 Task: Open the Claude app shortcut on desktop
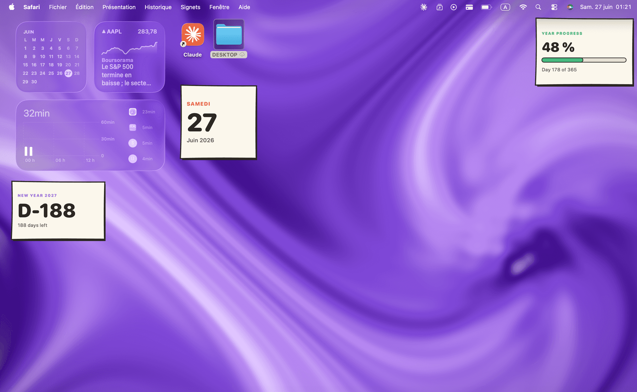point(193,34)
